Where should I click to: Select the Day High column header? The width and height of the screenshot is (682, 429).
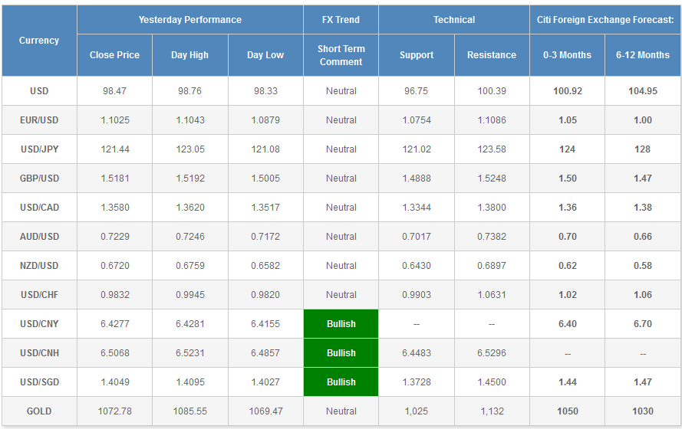coord(189,55)
